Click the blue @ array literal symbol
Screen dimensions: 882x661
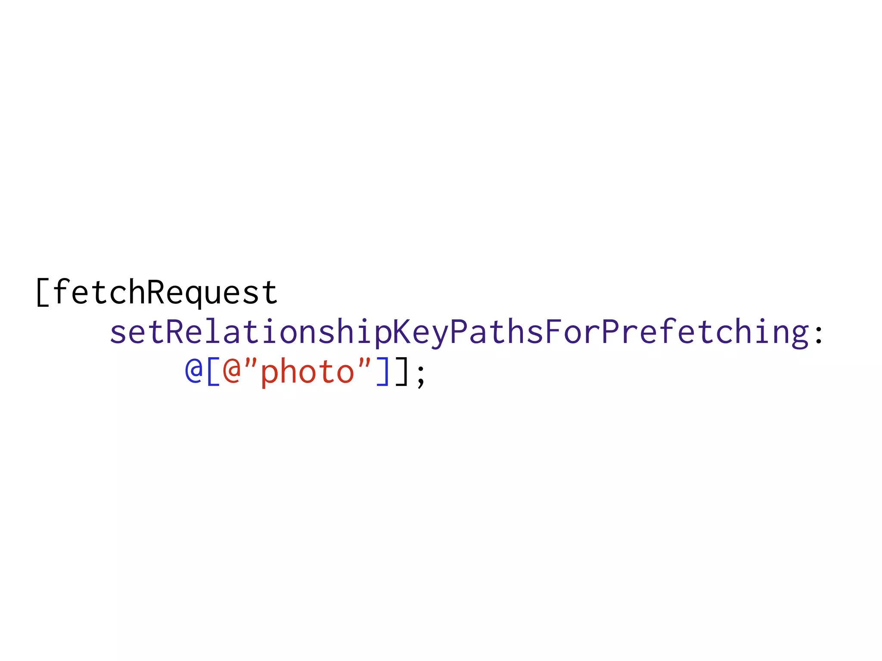194,371
